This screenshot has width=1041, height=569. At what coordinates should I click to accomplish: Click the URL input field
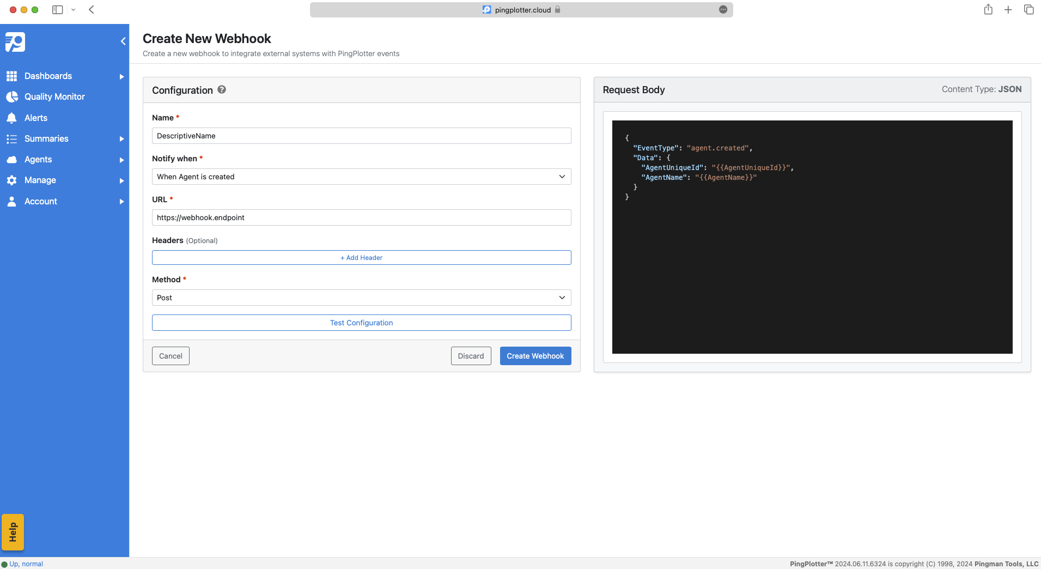[361, 217]
